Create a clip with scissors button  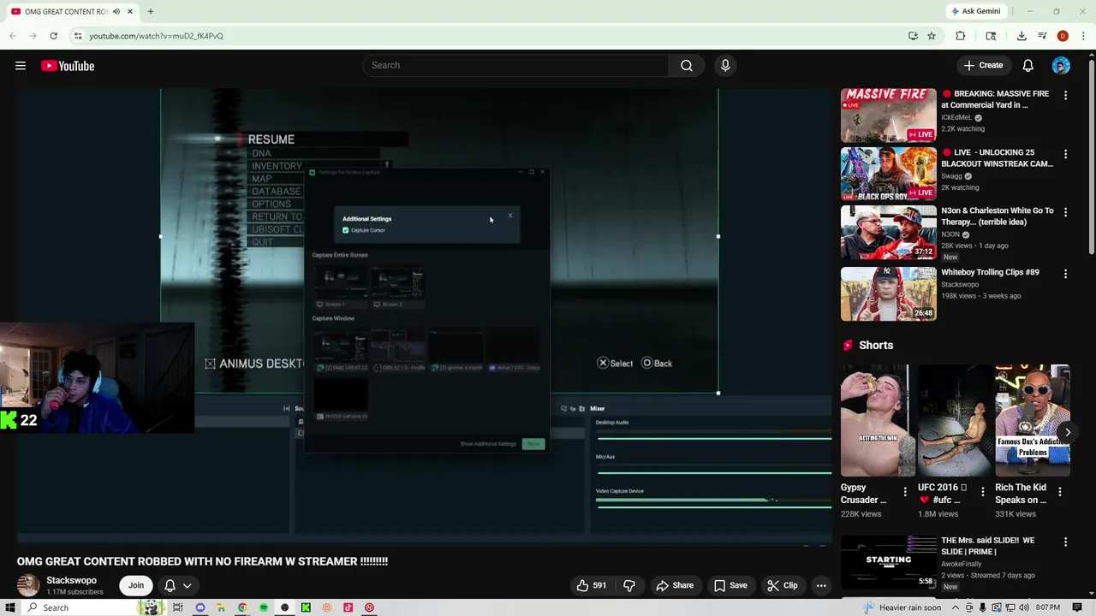tap(783, 585)
